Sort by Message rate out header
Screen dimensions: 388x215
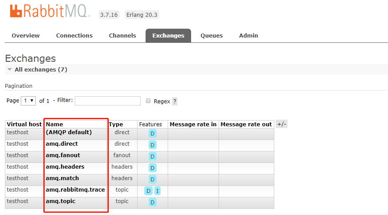[246, 124]
